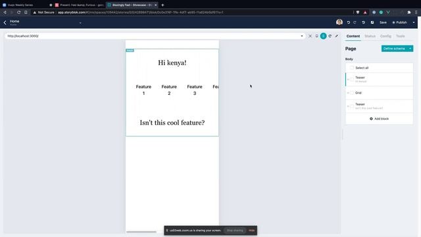The image size is (421, 237).
Task: Select Feature 1 in the preview
Action: point(143,90)
